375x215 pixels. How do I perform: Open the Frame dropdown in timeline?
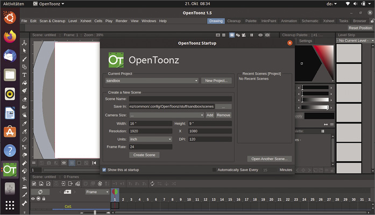[97, 192]
